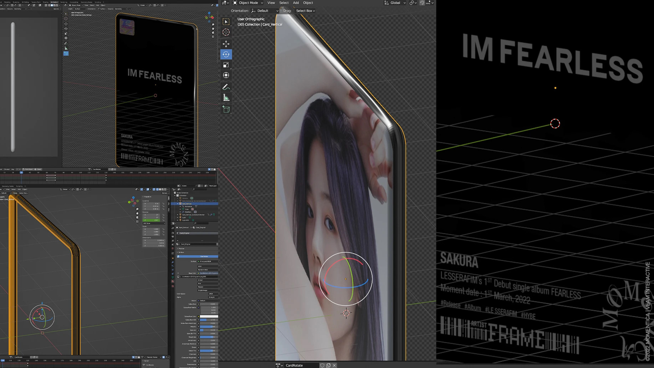Open the Orientation Default dropdown
Viewport: 654px width, 368px height.
265,11
